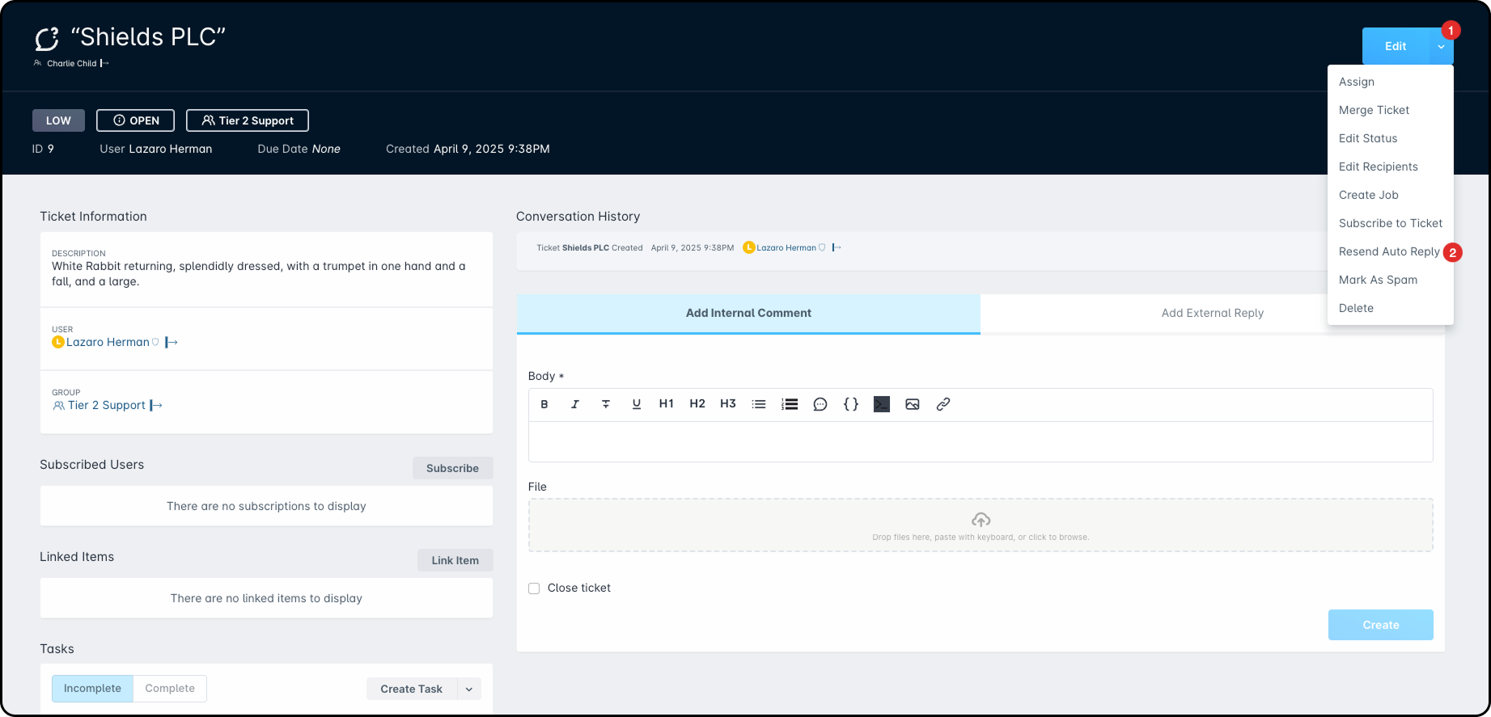Image resolution: width=1491 pixels, height=717 pixels.
Task: Set Heading 1 style in editor
Action: click(667, 404)
